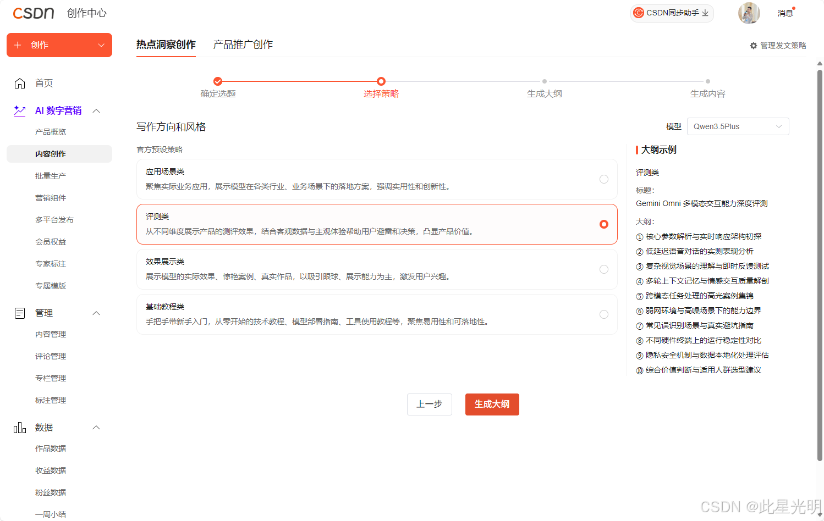Switch to the 热点洞察创作 tab
The image size is (824, 521).
(x=166, y=45)
